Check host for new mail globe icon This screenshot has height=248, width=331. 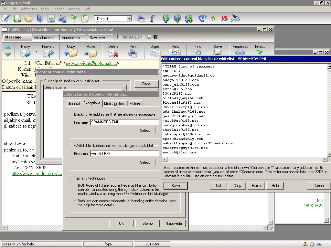177,18
